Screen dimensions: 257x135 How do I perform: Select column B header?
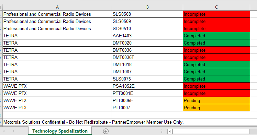click(x=147, y=7)
